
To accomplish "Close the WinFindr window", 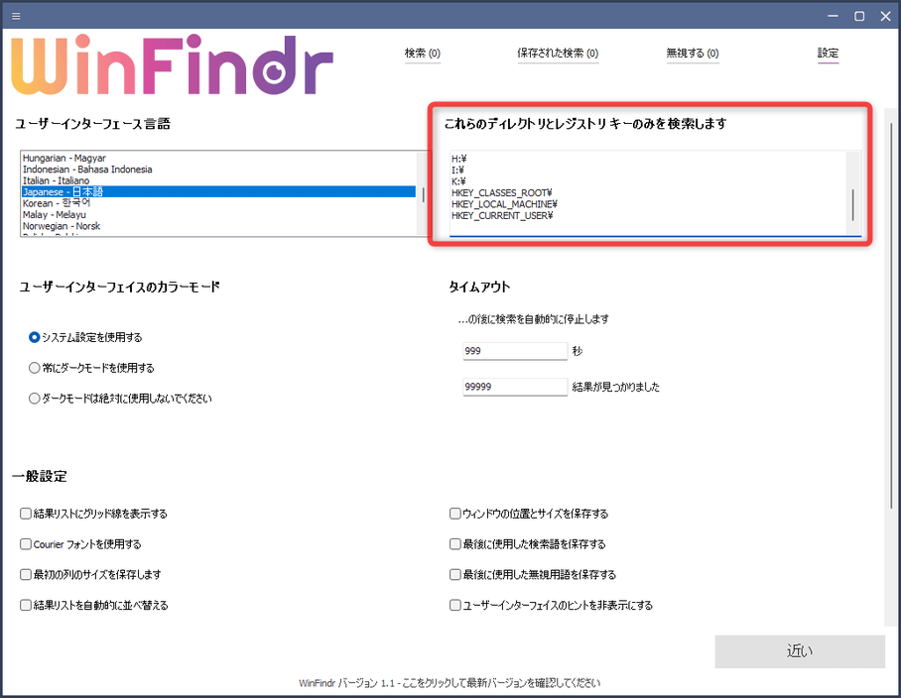I will pyautogui.click(x=885, y=16).
